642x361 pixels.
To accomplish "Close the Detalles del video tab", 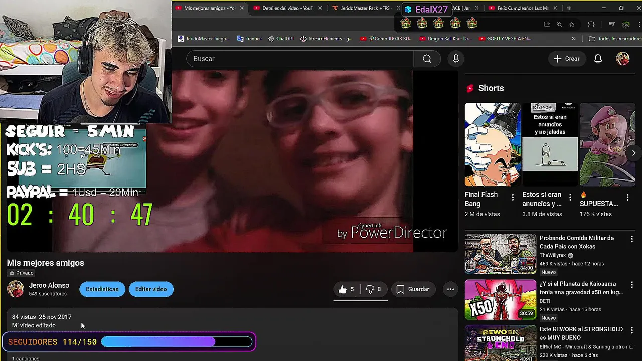I will tap(320, 8).
